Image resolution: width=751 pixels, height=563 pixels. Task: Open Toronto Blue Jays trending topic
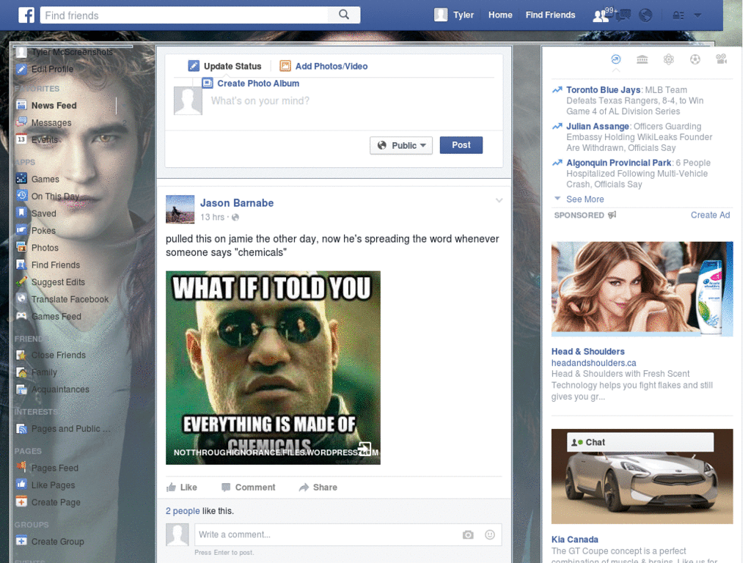tap(603, 89)
